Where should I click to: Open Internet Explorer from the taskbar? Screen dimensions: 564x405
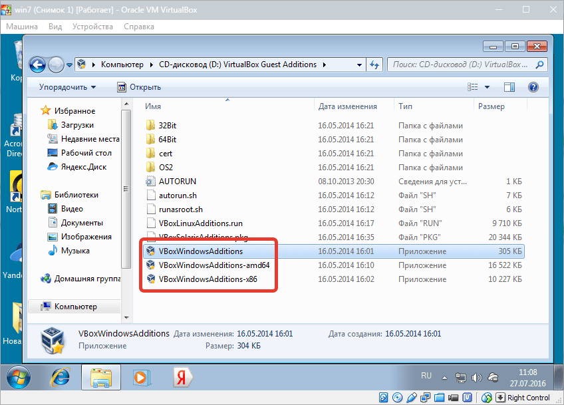coord(61,377)
